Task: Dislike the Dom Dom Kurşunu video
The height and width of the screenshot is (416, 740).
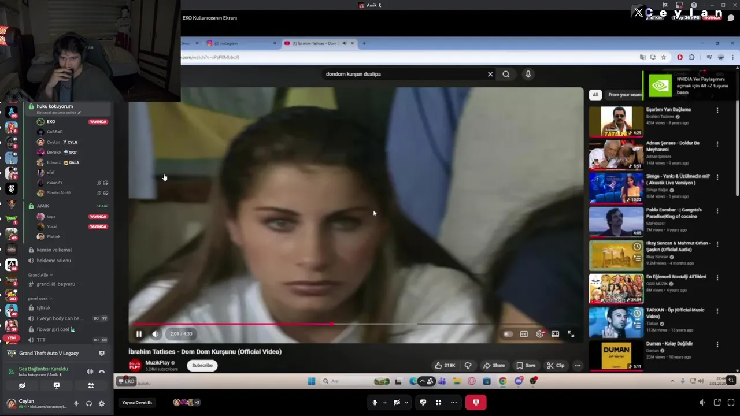Action: (x=468, y=365)
